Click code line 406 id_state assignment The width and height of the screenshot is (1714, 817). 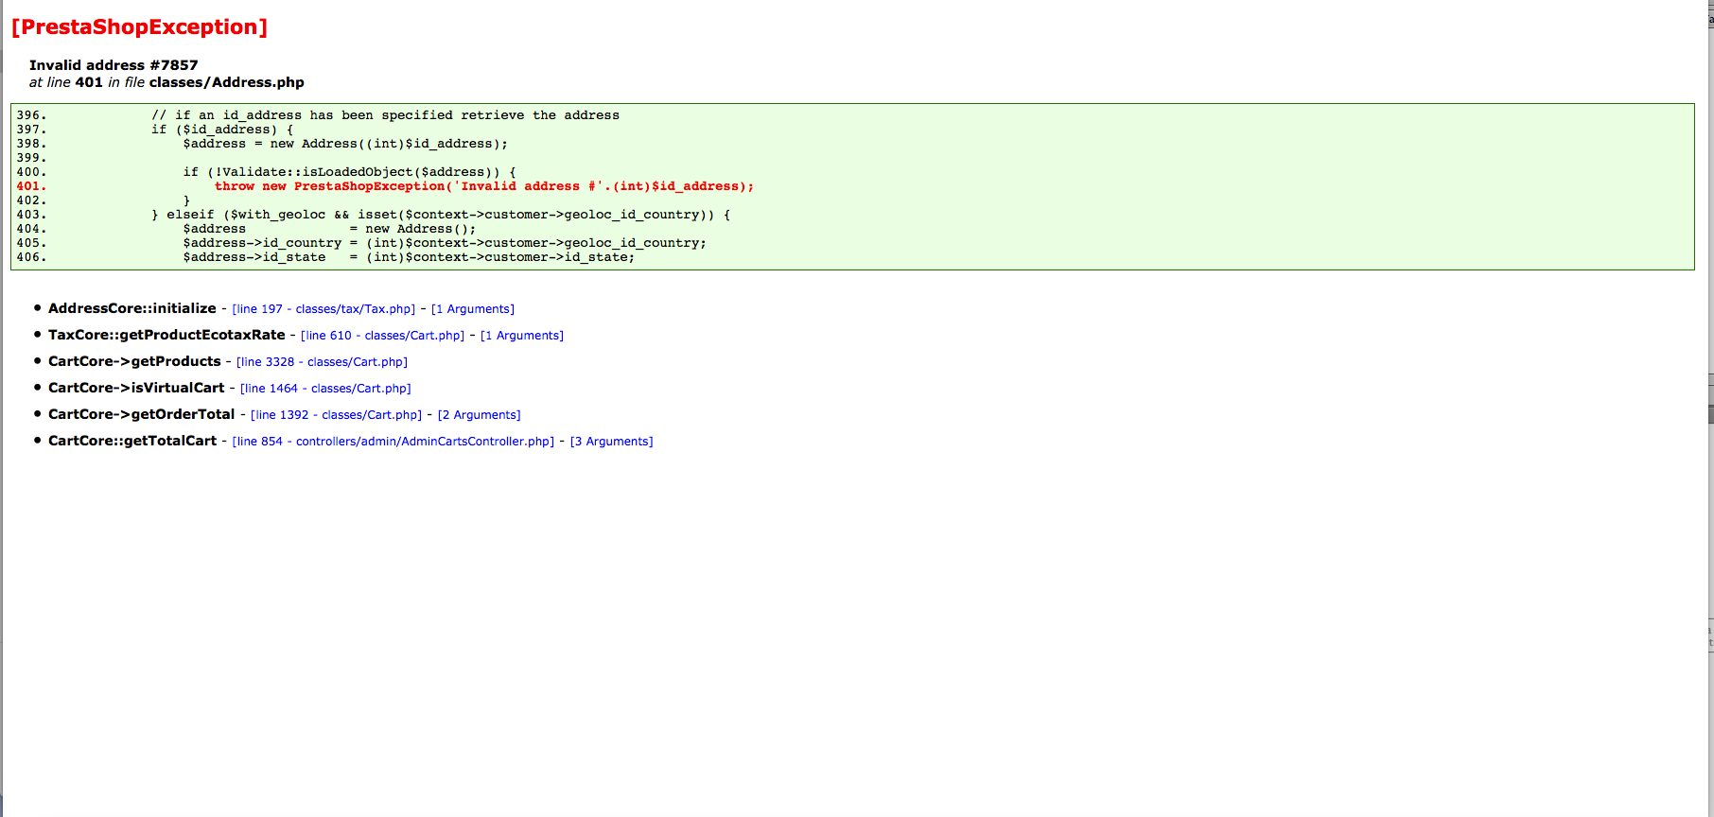click(409, 257)
